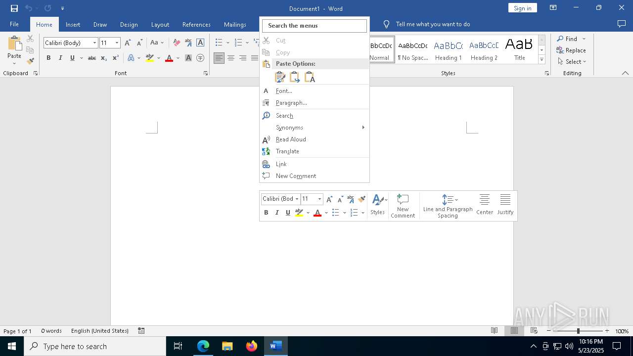Choose Paragraph... from the context menu
633x356 pixels.
[315, 103]
